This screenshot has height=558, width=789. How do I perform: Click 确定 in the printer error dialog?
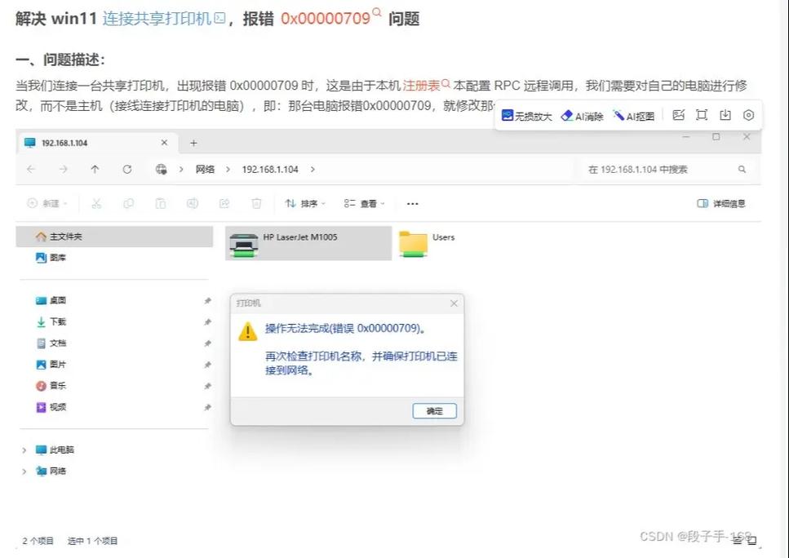click(435, 410)
